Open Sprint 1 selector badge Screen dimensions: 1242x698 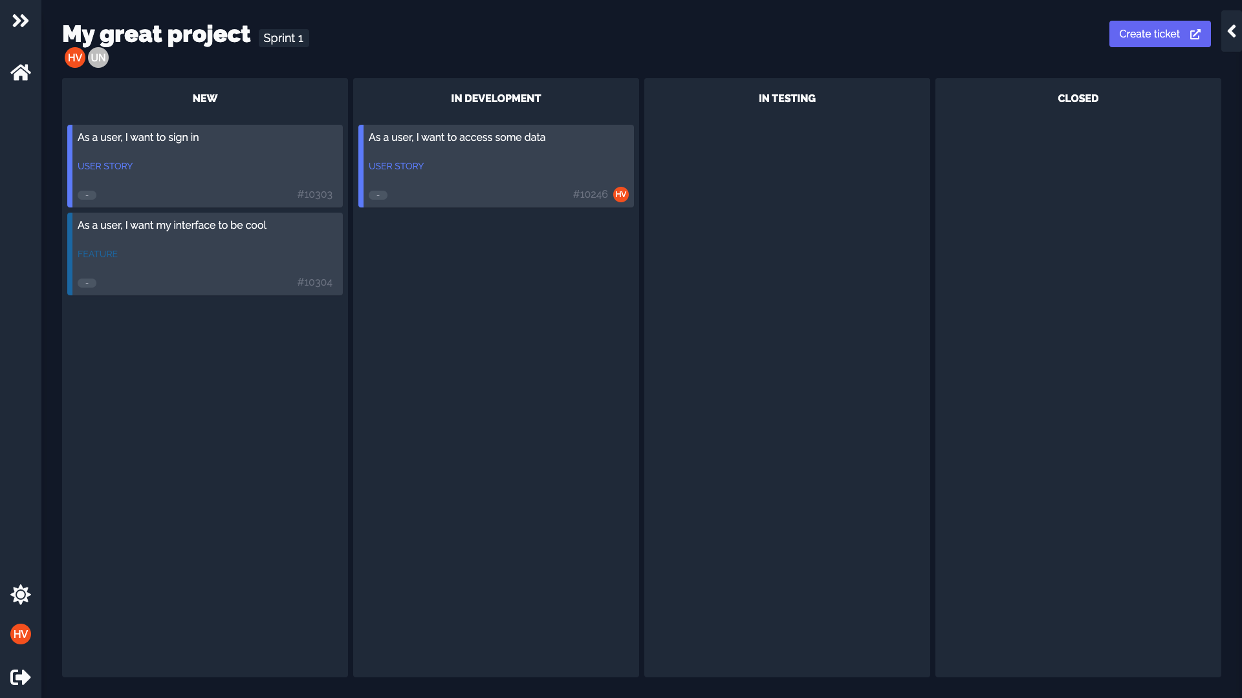pyautogui.click(x=283, y=38)
